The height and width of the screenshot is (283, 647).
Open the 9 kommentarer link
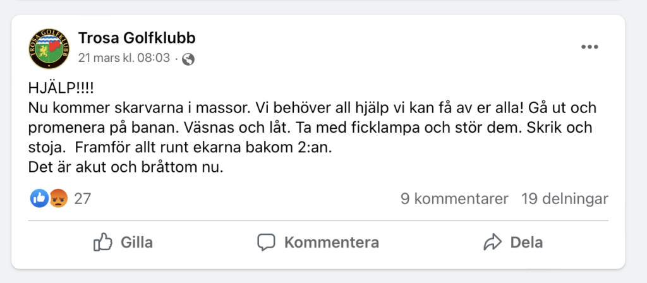coord(454,199)
